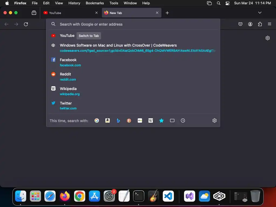Viewport: 276px width, 207px height.
Task: Open the CodeWeavers CrossOver suggestion
Action: pyautogui.click(x=133, y=48)
